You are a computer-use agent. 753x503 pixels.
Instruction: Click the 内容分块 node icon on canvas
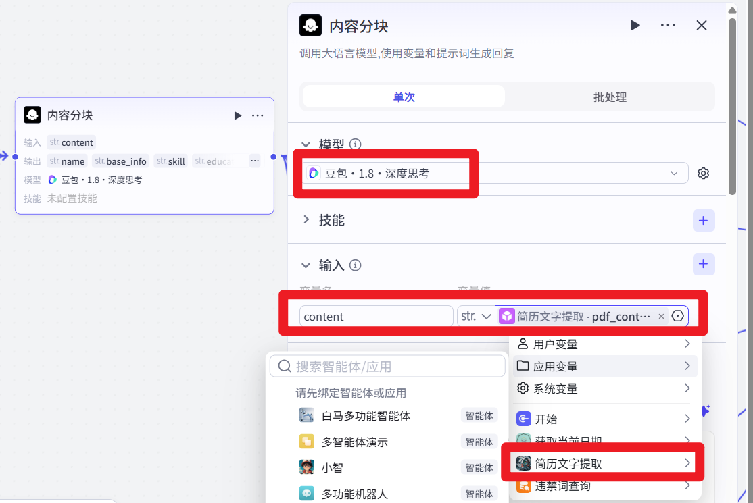click(x=32, y=115)
